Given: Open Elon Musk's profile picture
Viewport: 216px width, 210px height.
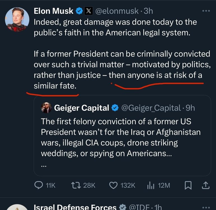Looking at the screenshot, I should coord(17,19).
